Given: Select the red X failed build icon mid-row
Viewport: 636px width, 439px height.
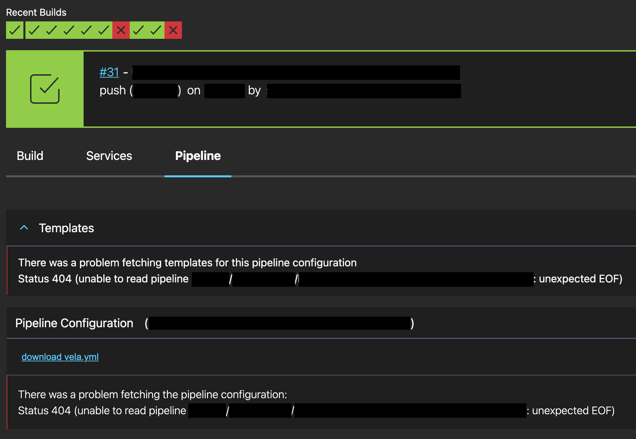Looking at the screenshot, I should tap(120, 30).
